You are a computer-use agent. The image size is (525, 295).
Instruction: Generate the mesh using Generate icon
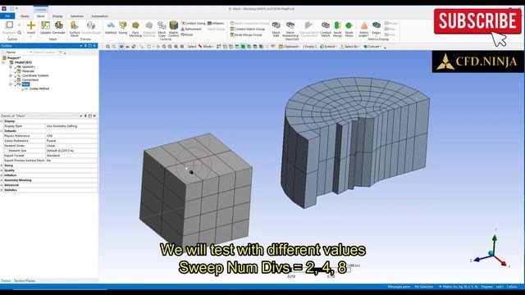point(58,25)
